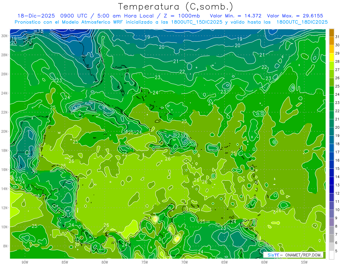This screenshot has width=345, height=266.
Task: Click the number 31 on the color scale
Action: click(338, 37)
